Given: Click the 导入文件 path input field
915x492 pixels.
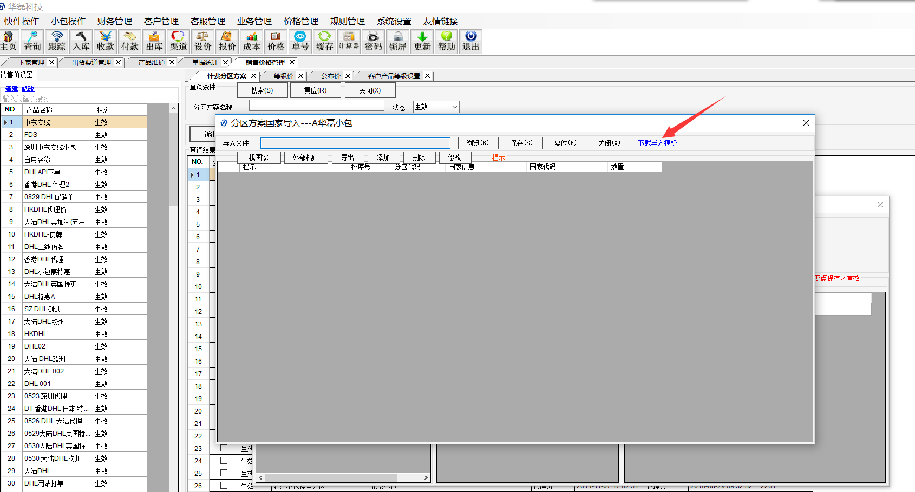Looking at the screenshot, I should [355, 143].
